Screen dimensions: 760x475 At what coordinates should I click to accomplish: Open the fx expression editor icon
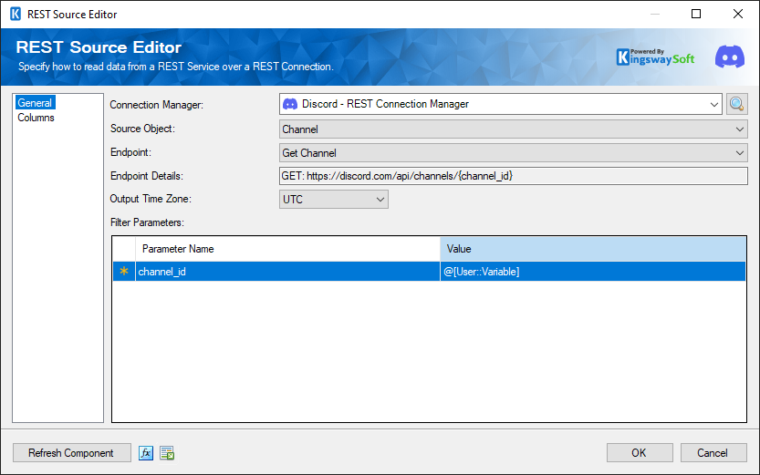[146, 453]
